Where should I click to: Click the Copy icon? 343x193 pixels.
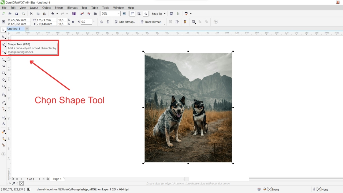(x=38, y=14)
